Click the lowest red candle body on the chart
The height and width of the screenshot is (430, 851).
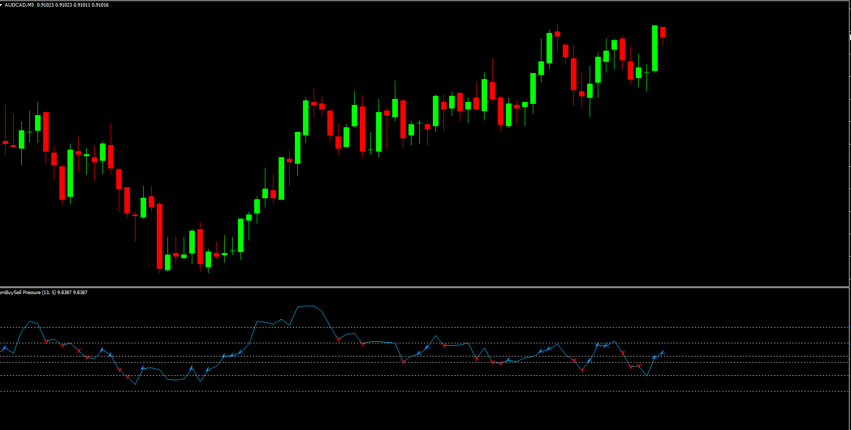(x=159, y=236)
